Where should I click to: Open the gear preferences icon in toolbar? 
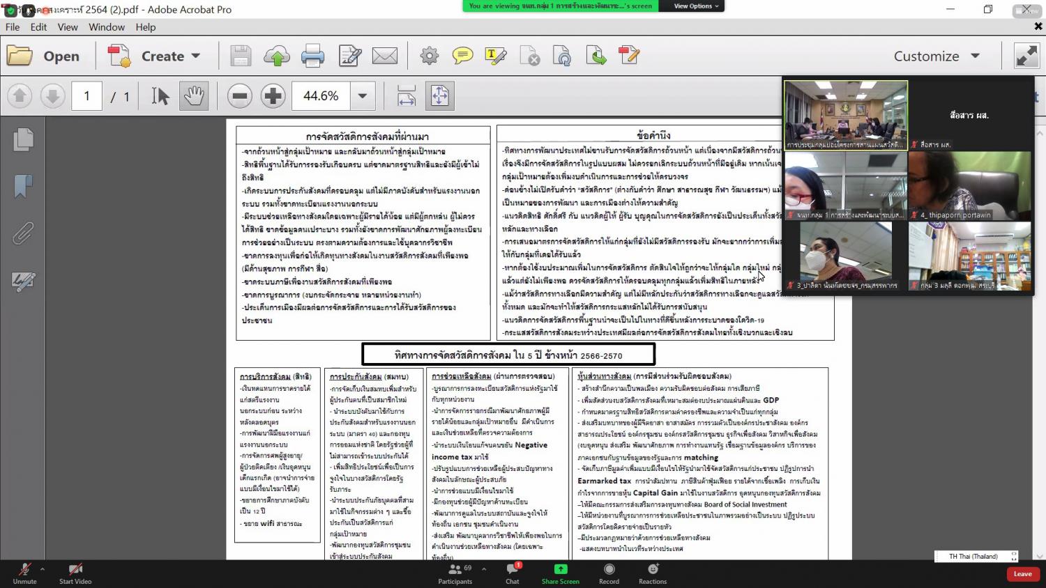click(430, 56)
